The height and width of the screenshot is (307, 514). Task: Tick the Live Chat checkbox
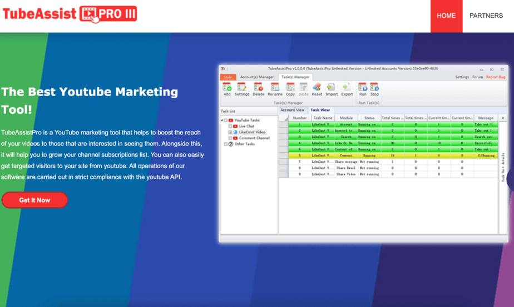pos(230,127)
